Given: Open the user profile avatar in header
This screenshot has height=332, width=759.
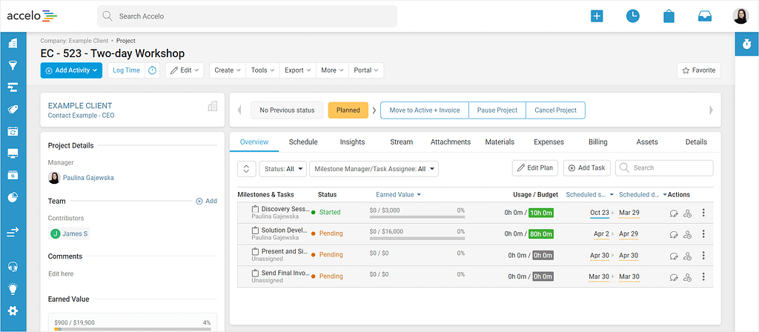Looking at the screenshot, I should pyautogui.click(x=740, y=16).
